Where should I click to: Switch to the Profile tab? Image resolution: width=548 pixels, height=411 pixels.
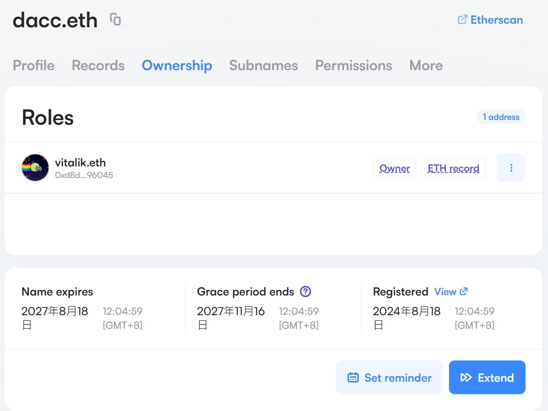[34, 65]
